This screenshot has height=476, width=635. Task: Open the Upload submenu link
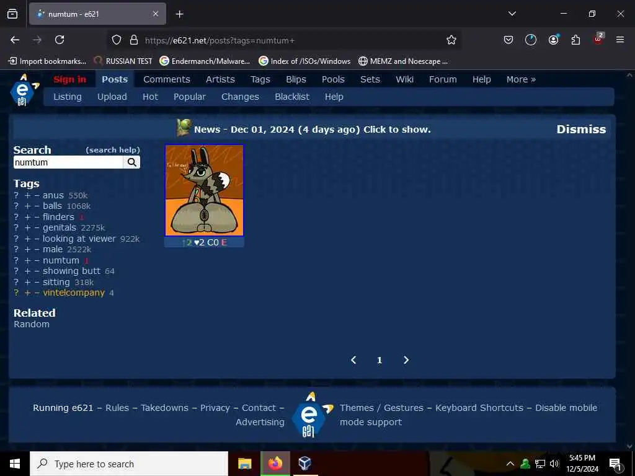coord(112,97)
